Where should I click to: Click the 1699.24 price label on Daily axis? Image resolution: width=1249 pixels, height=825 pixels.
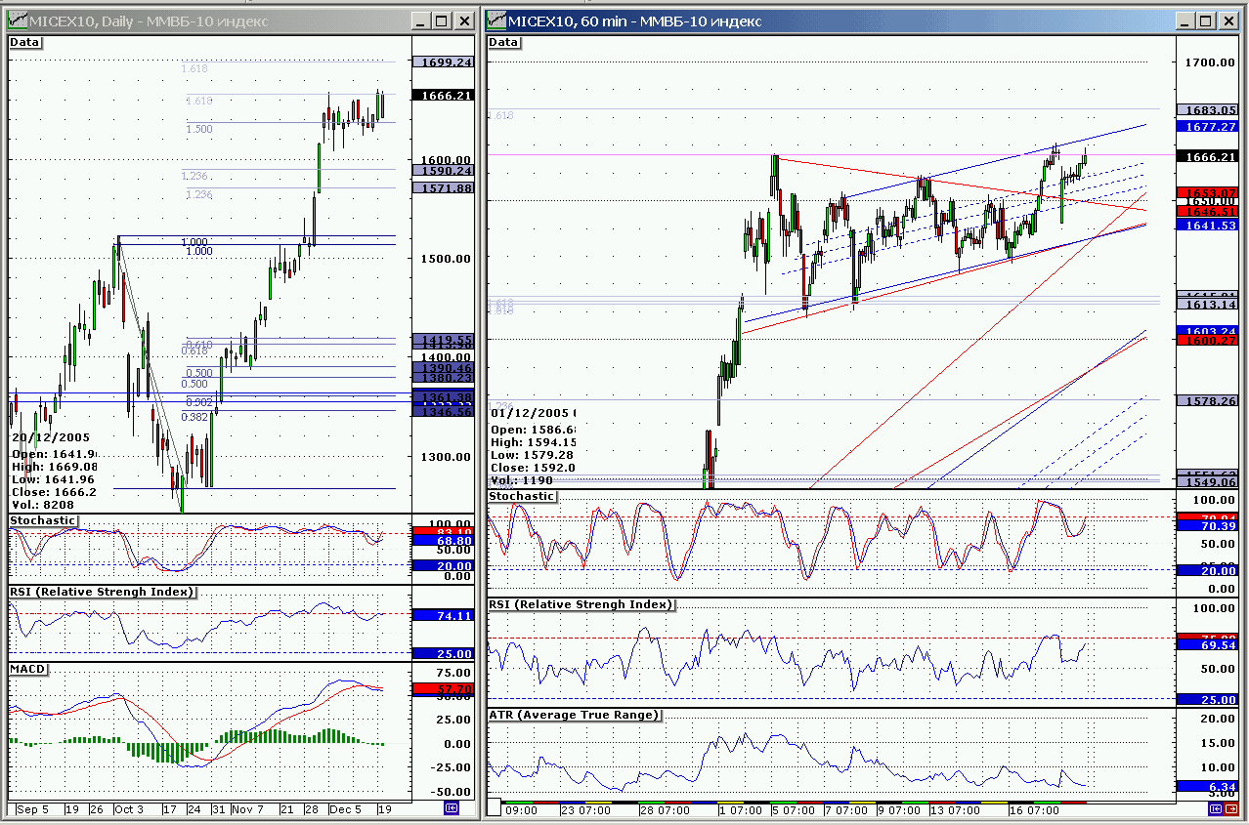click(x=444, y=62)
